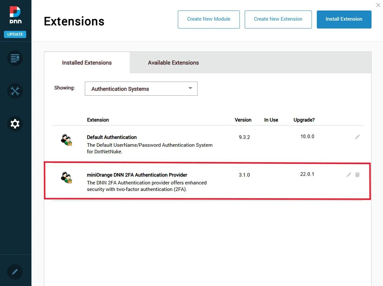Screen dimensions: 383x286
Task: Click the Default Authentication title
Action: coord(112,137)
